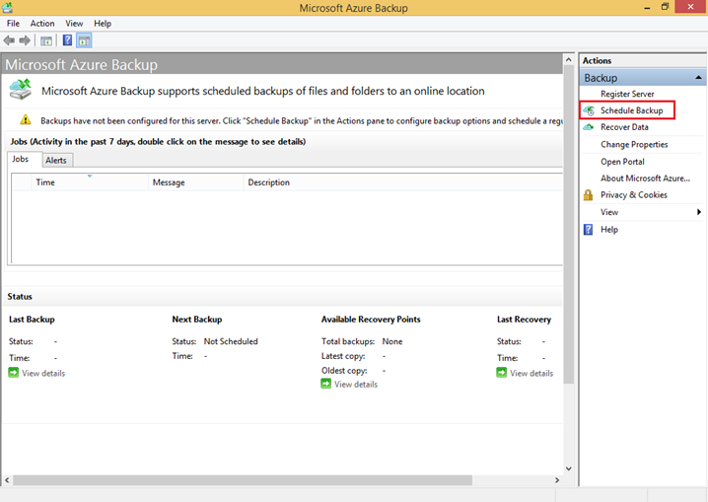Click the cloud drive icon beside the description

(x=21, y=89)
